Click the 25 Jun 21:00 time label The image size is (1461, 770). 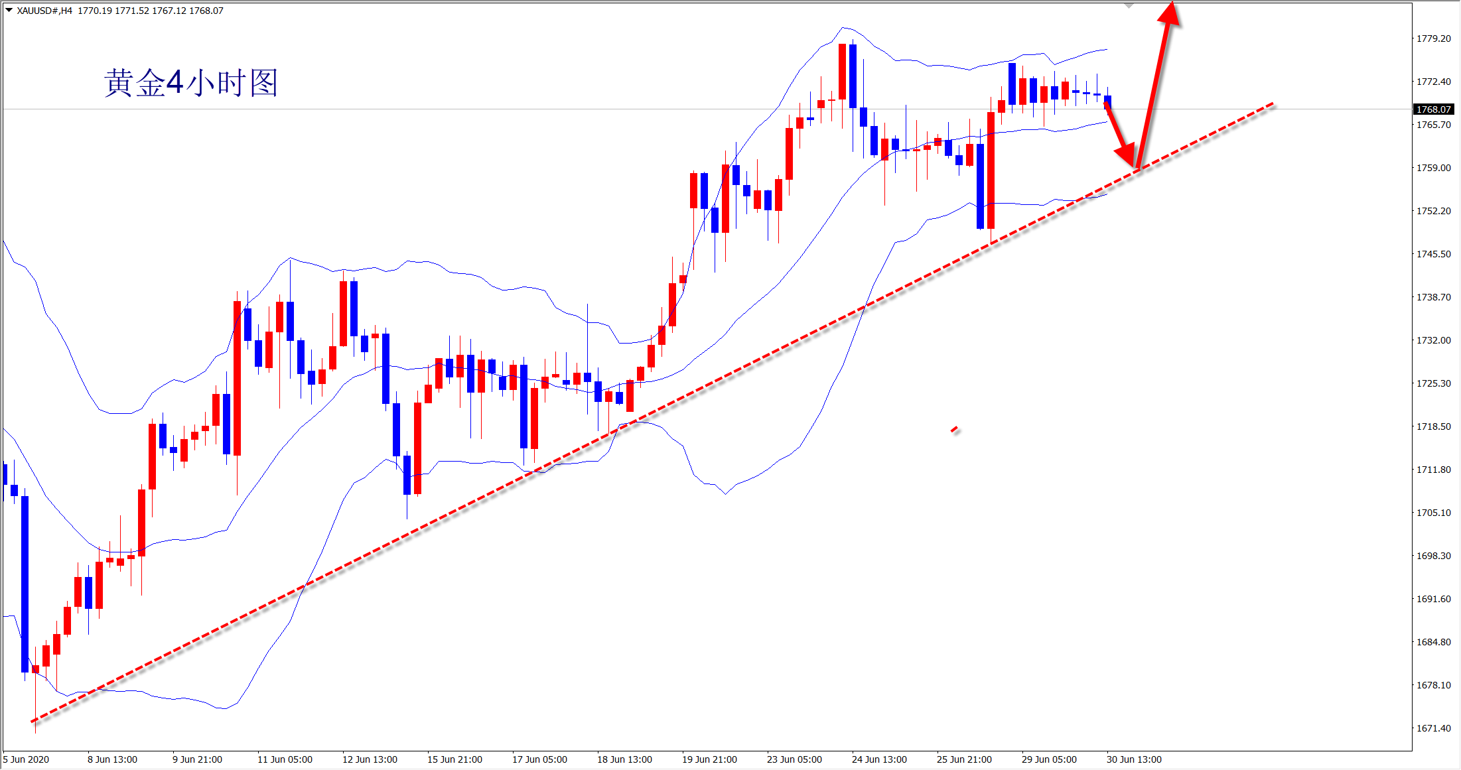point(965,759)
